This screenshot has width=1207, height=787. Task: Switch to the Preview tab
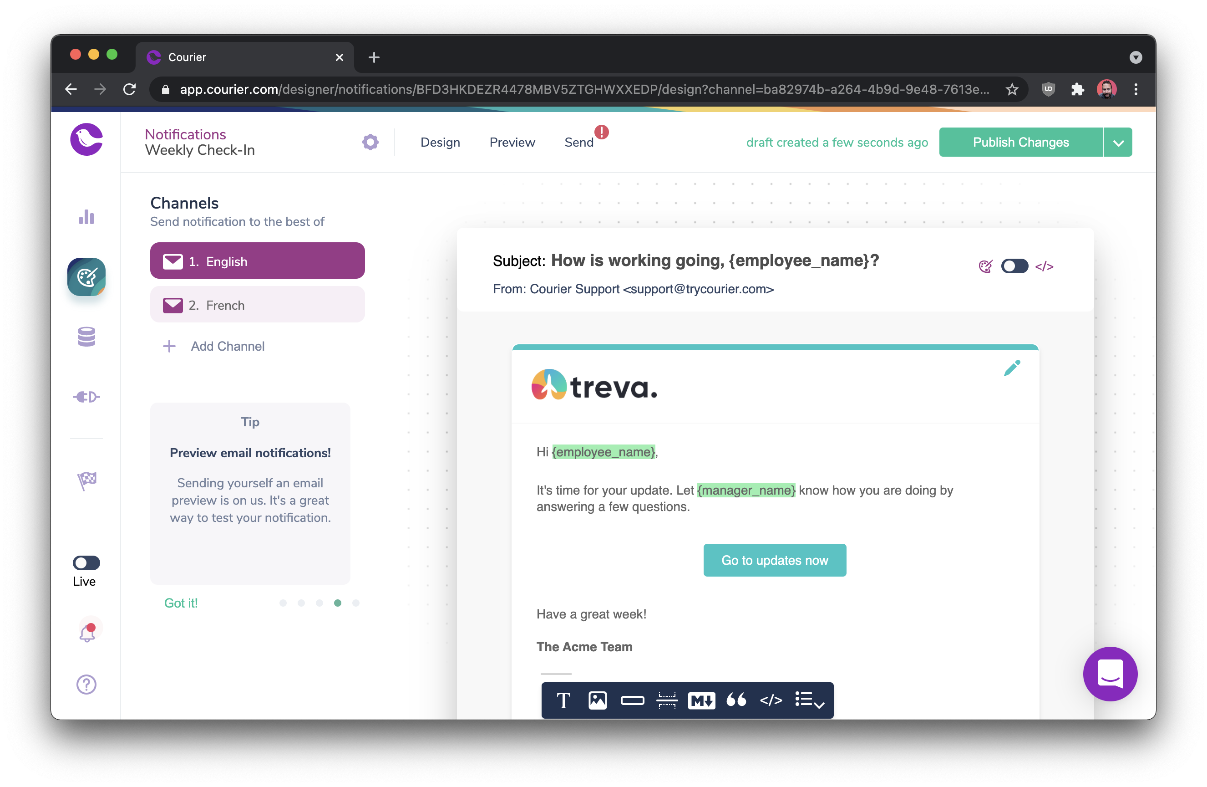pyautogui.click(x=512, y=143)
